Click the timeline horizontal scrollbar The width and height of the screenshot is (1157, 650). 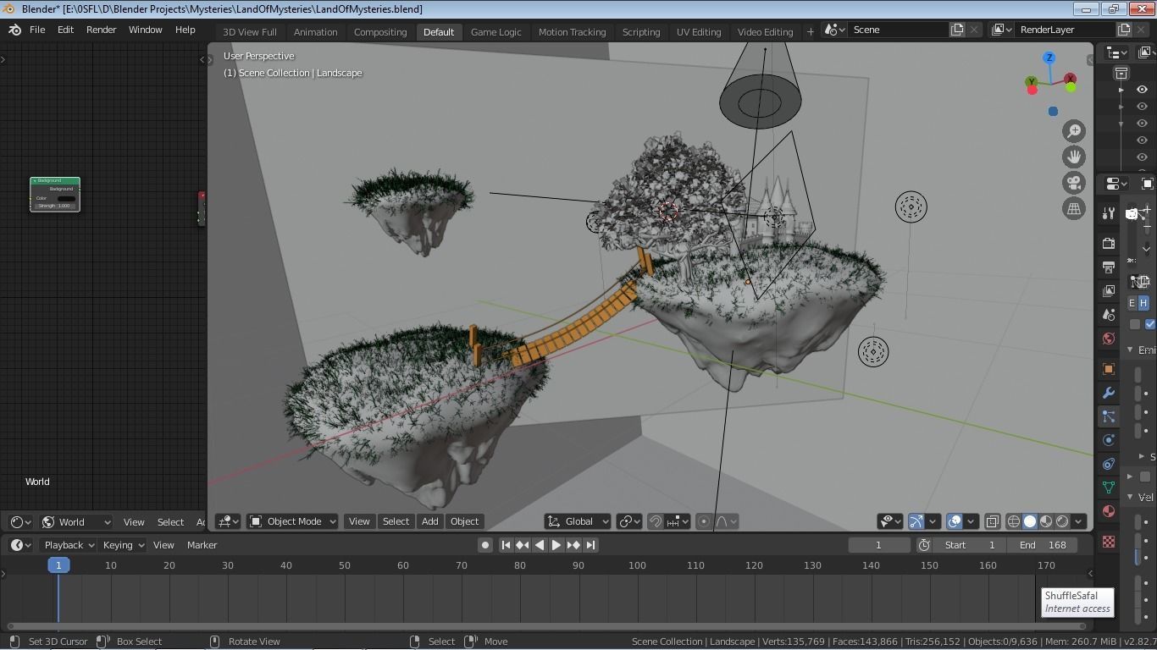click(546, 626)
